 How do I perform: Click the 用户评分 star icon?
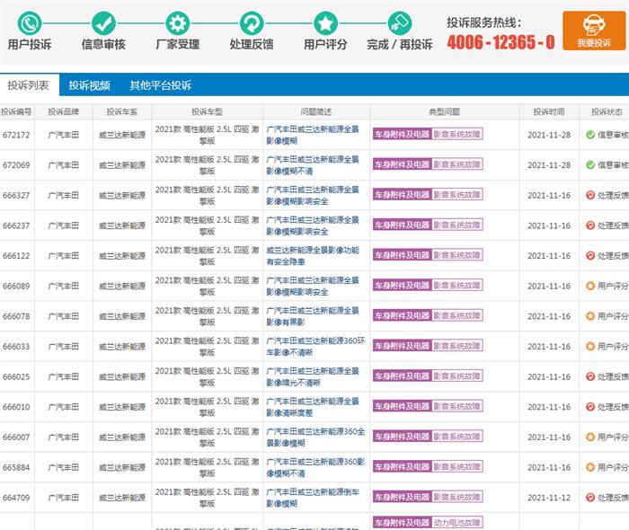click(x=325, y=23)
